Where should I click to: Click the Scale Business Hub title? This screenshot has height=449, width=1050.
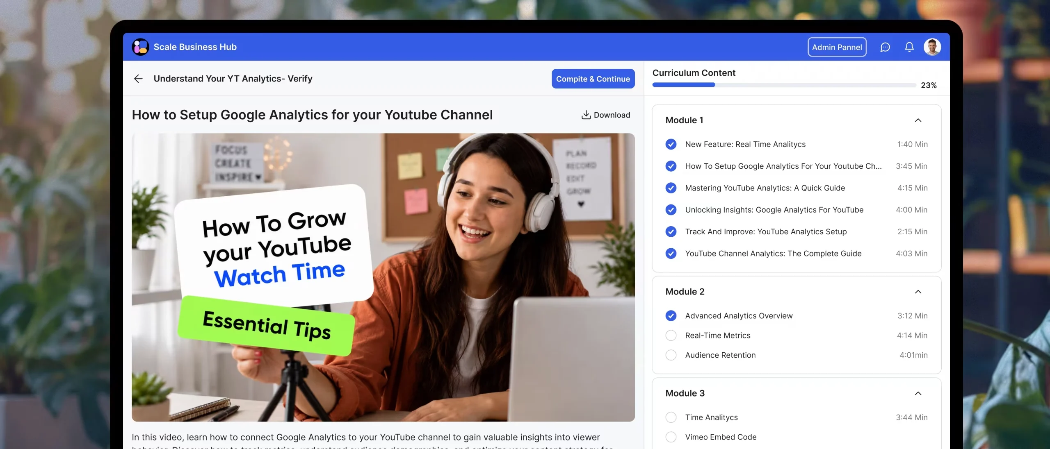[x=195, y=47]
